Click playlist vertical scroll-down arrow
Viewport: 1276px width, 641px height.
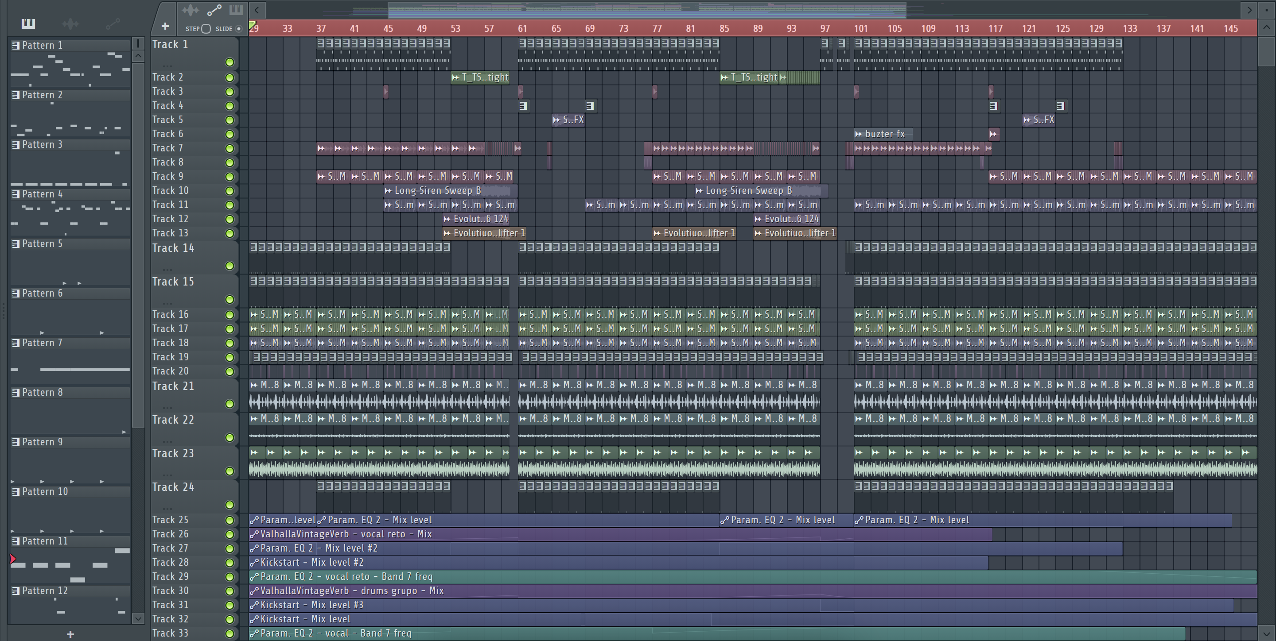point(1266,633)
